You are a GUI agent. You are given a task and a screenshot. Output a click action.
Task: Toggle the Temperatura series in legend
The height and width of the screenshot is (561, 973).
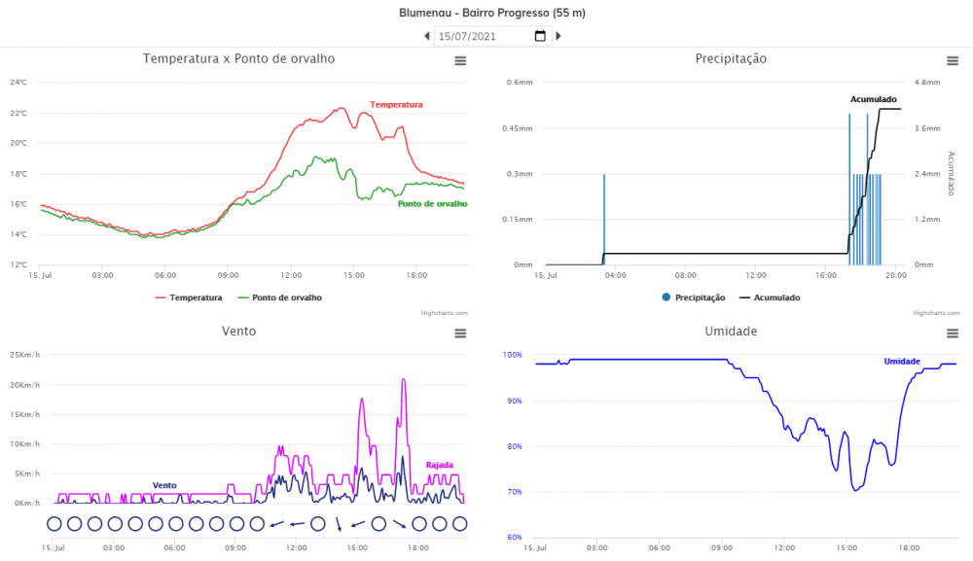click(x=189, y=298)
